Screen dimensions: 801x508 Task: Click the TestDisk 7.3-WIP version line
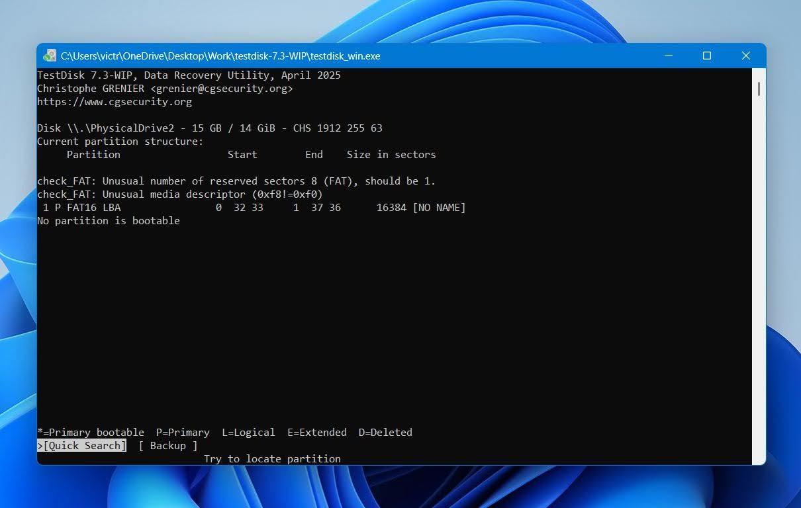click(x=189, y=75)
